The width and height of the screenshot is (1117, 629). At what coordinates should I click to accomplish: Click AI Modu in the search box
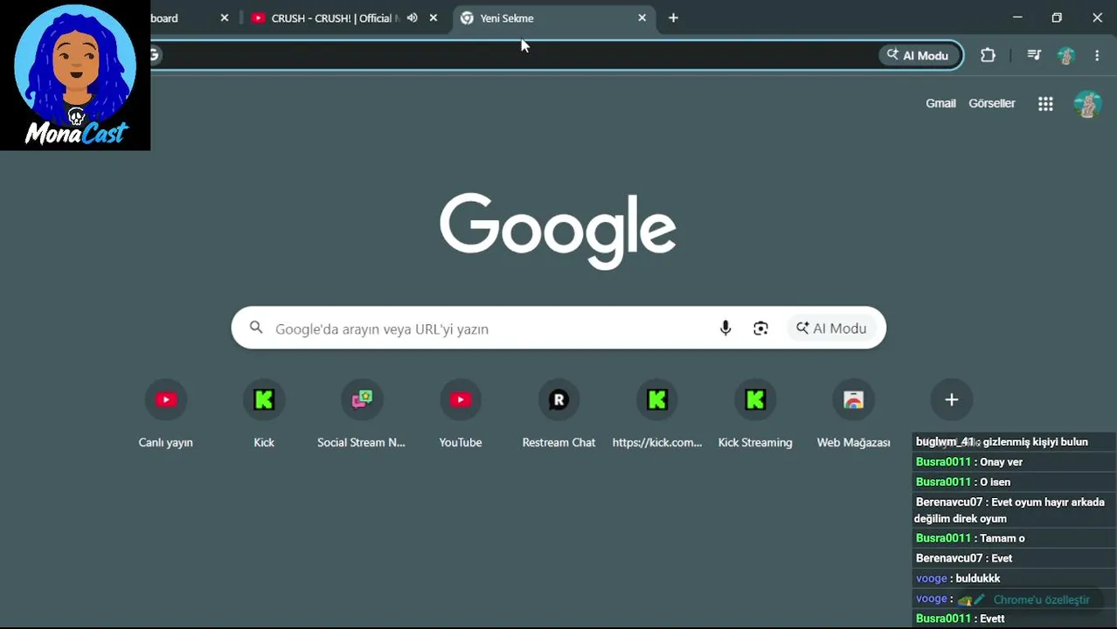831,328
